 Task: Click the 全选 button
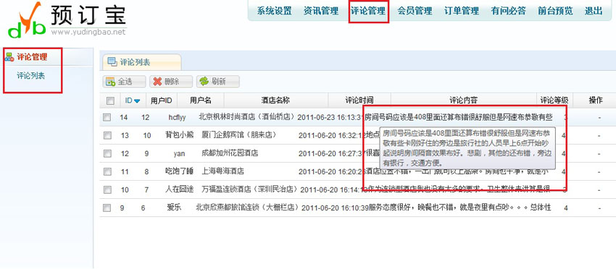click(124, 82)
